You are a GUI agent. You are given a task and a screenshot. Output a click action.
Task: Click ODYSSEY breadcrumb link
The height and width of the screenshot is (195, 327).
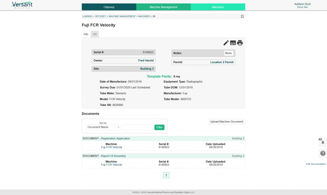click(101, 16)
